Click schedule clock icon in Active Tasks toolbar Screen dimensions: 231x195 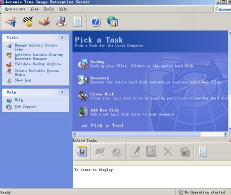(x=151, y=151)
